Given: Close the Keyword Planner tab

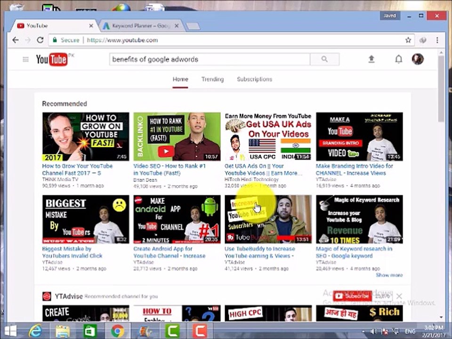Looking at the screenshot, I should pyautogui.click(x=177, y=25).
